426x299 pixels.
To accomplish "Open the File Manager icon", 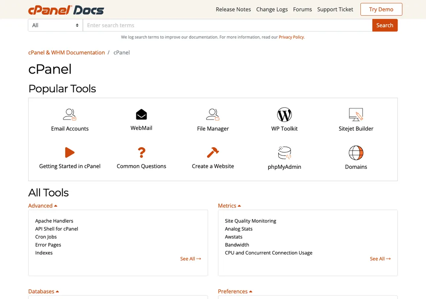I will tap(213, 114).
